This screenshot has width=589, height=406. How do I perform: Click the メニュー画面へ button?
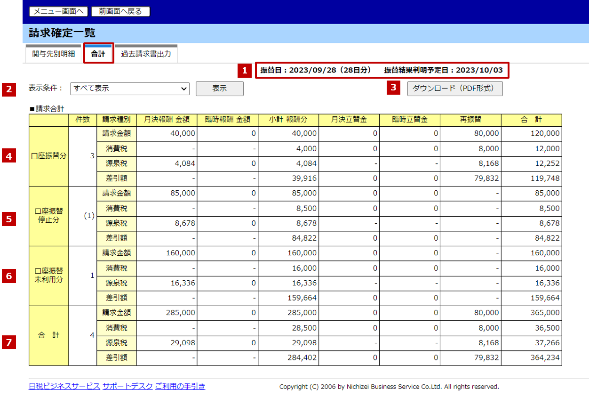tap(58, 11)
